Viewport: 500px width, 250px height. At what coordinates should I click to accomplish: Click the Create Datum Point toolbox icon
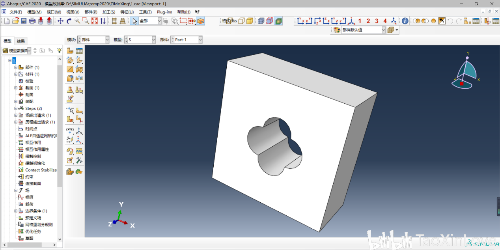tap(70, 131)
